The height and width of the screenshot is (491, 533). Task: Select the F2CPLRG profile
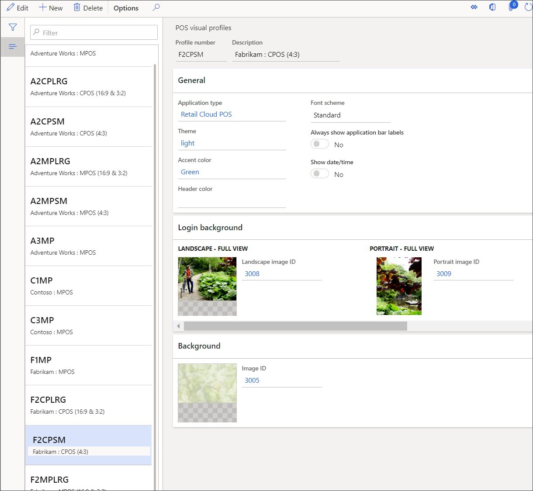88,405
